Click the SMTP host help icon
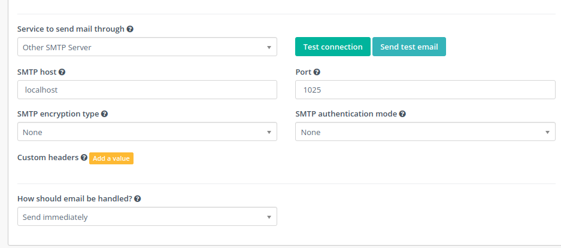Viewport: 561px width, 248px height. pyautogui.click(x=62, y=72)
